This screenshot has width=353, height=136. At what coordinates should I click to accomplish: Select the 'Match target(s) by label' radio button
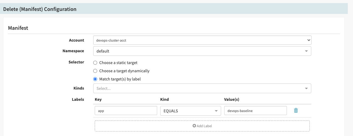pos(95,79)
